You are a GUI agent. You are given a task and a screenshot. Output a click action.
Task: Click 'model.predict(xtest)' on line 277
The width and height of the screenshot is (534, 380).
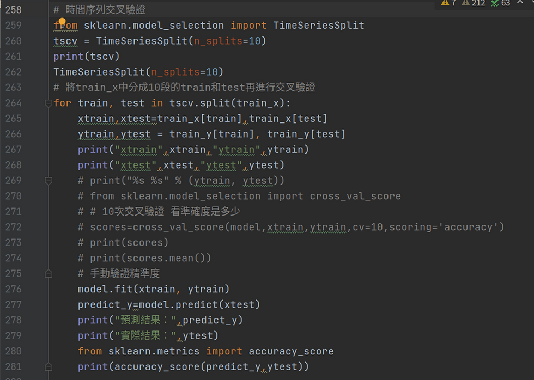point(199,304)
